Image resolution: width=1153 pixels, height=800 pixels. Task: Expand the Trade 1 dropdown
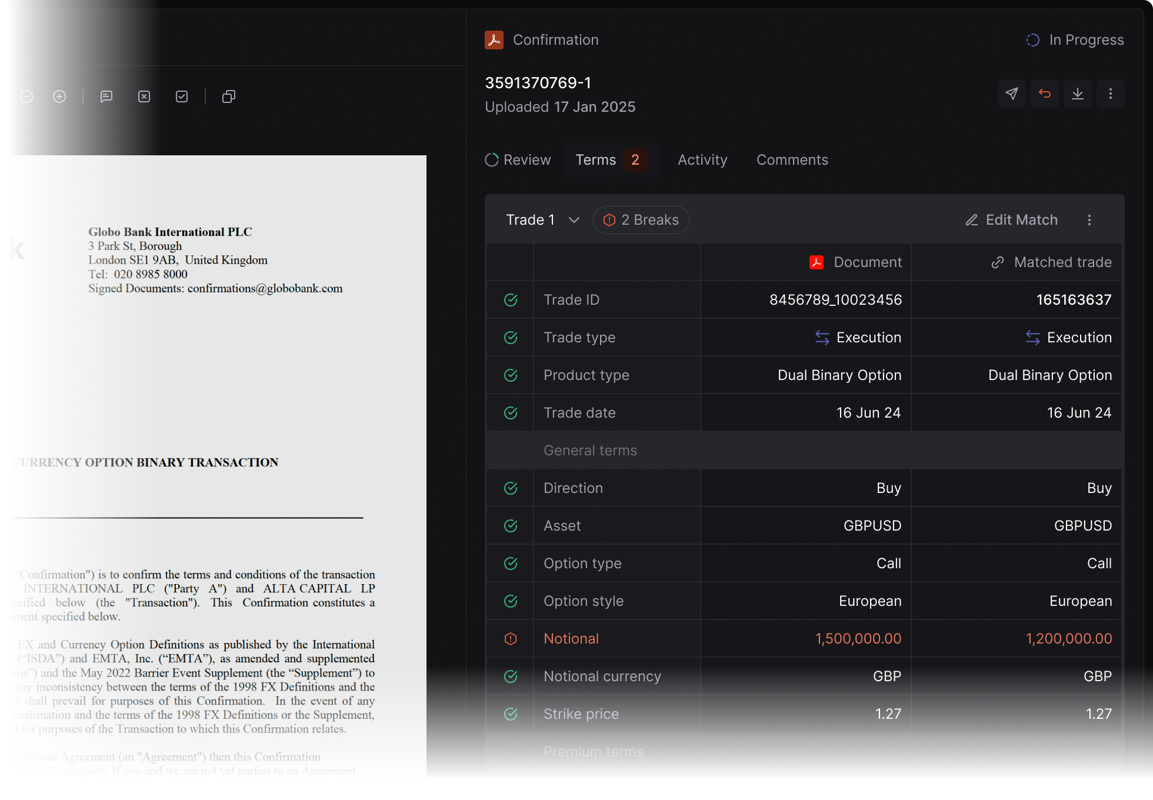click(543, 220)
